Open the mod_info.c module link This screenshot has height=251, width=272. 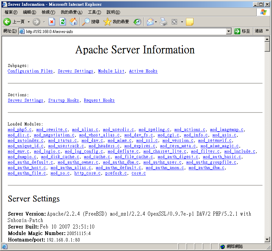click(x=196, y=135)
